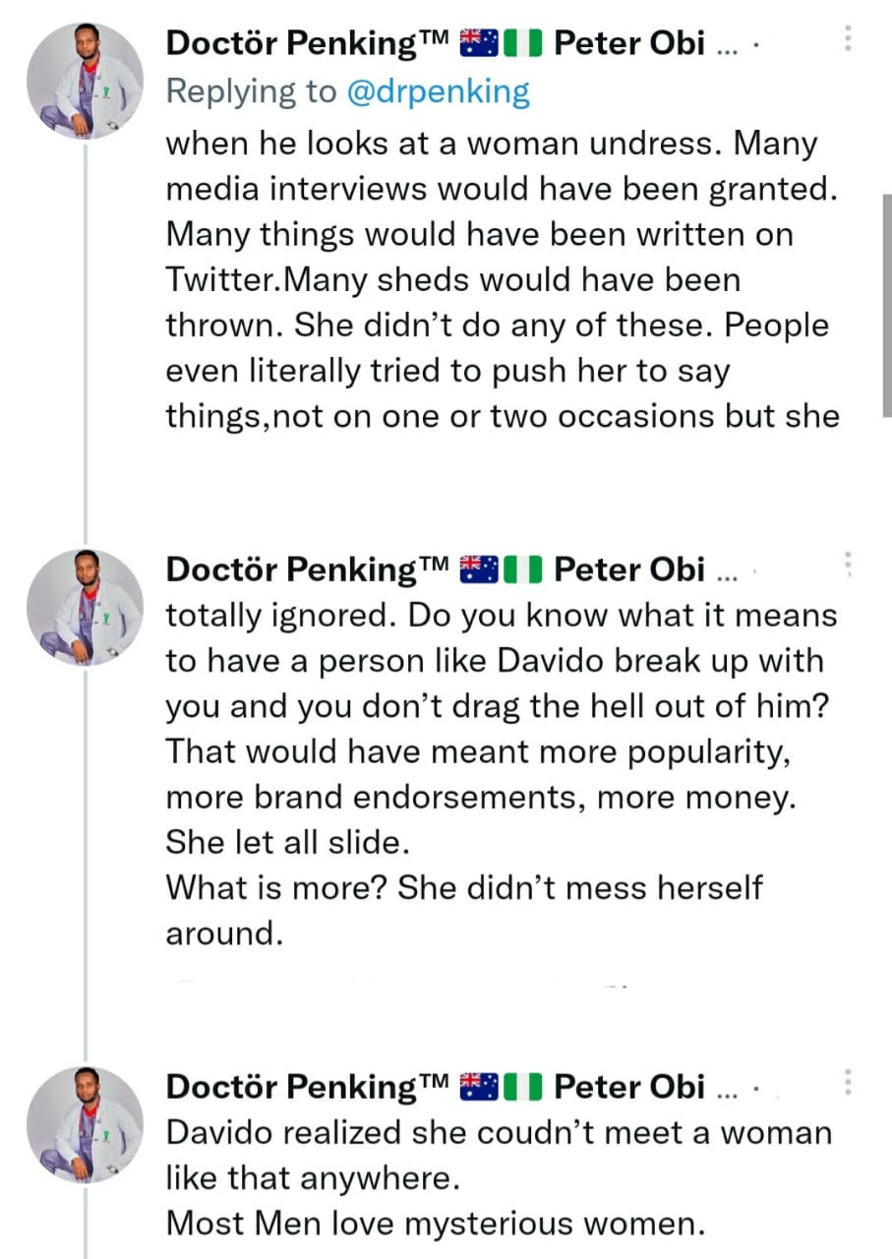Screen dimensions: 892x1259
Task: Open the third tweet's three-dot options menu
Action: pos(848,1082)
